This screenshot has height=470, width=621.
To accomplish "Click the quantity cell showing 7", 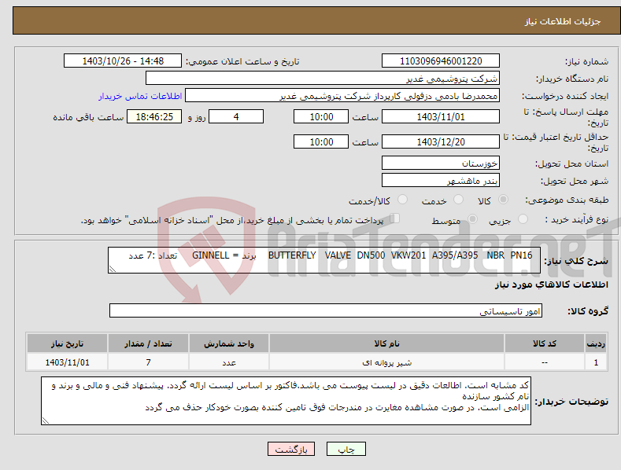I will [148, 362].
